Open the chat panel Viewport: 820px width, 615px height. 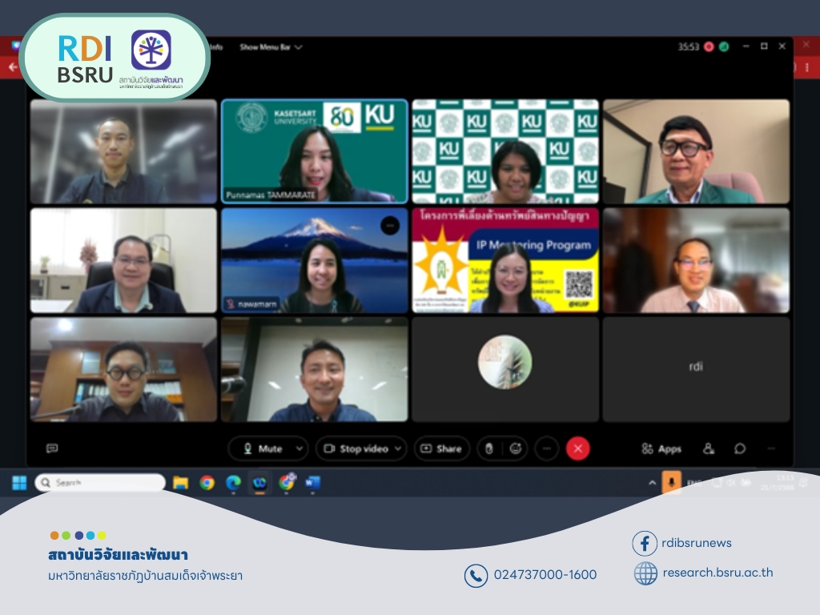[739, 448]
